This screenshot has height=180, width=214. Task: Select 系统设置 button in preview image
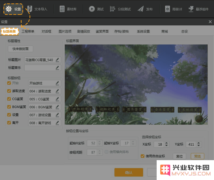tap(190, 110)
